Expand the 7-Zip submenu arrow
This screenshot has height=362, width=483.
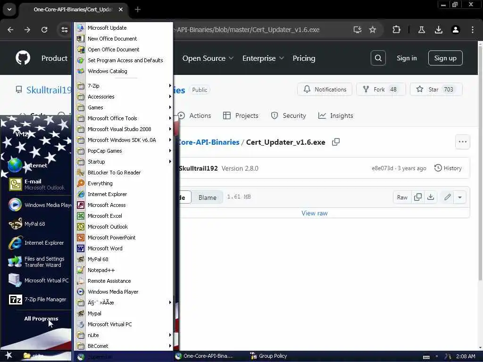(x=170, y=86)
